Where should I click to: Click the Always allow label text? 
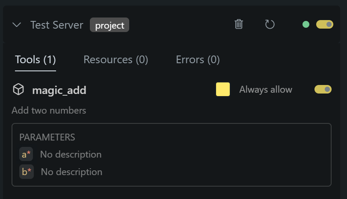coord(265,90)
